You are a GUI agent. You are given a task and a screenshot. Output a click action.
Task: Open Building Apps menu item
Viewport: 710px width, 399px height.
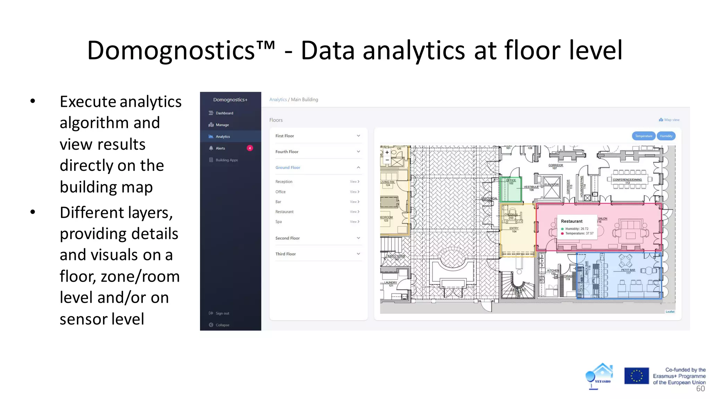coord(227,160)
